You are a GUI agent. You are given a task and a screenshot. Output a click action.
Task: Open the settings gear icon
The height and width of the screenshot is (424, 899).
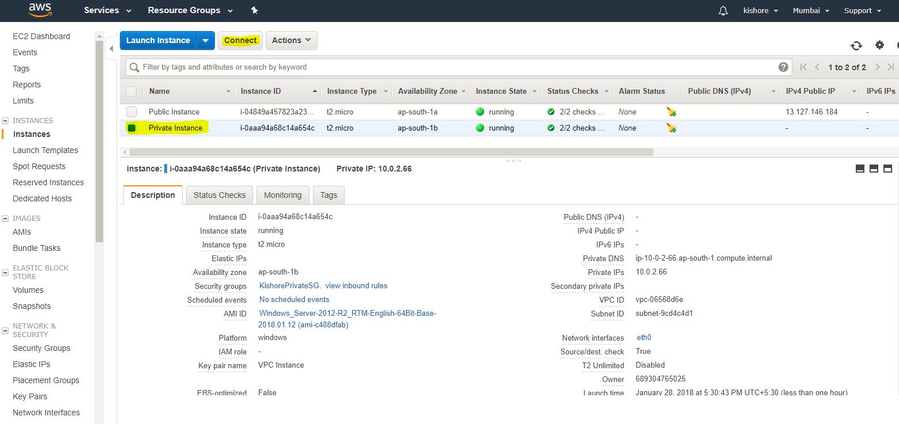click(879, 45)
